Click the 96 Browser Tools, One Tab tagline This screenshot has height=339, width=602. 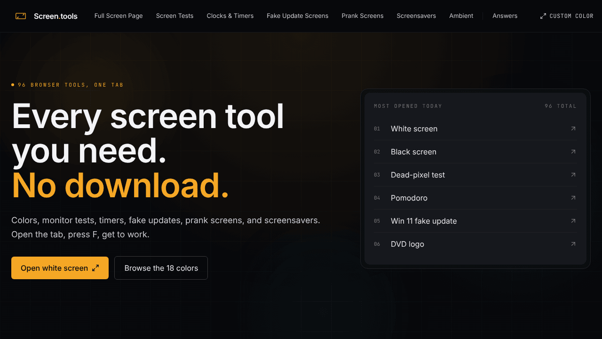pos(71,85)
